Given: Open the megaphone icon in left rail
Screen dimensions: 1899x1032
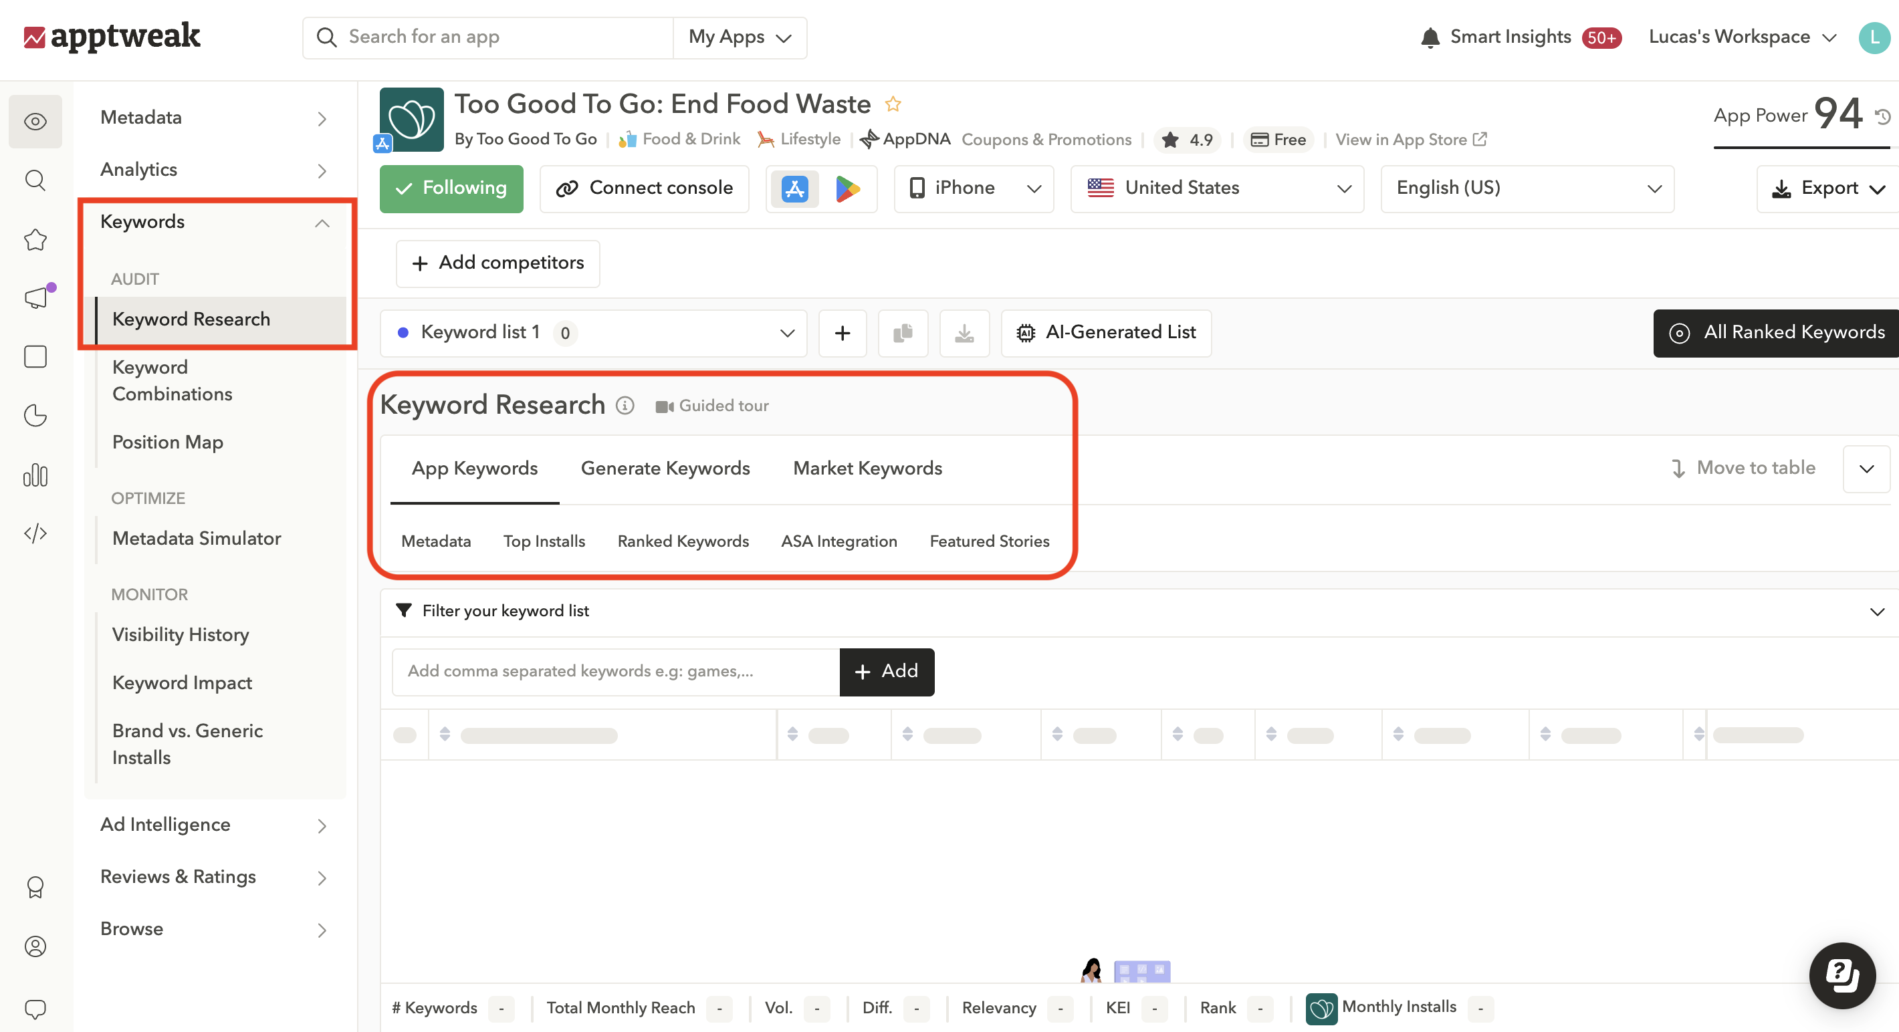Looking at the screenshot, I should pos(35,298).
